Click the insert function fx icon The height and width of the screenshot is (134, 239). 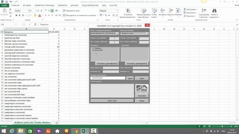point(35,24)
